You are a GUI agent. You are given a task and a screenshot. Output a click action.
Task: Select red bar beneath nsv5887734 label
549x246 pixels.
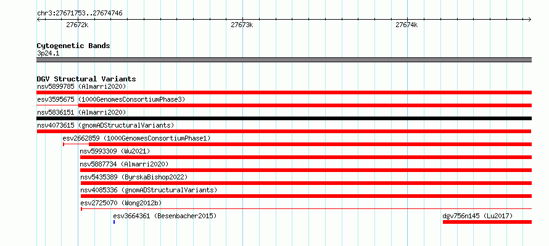tap(306, 170)
